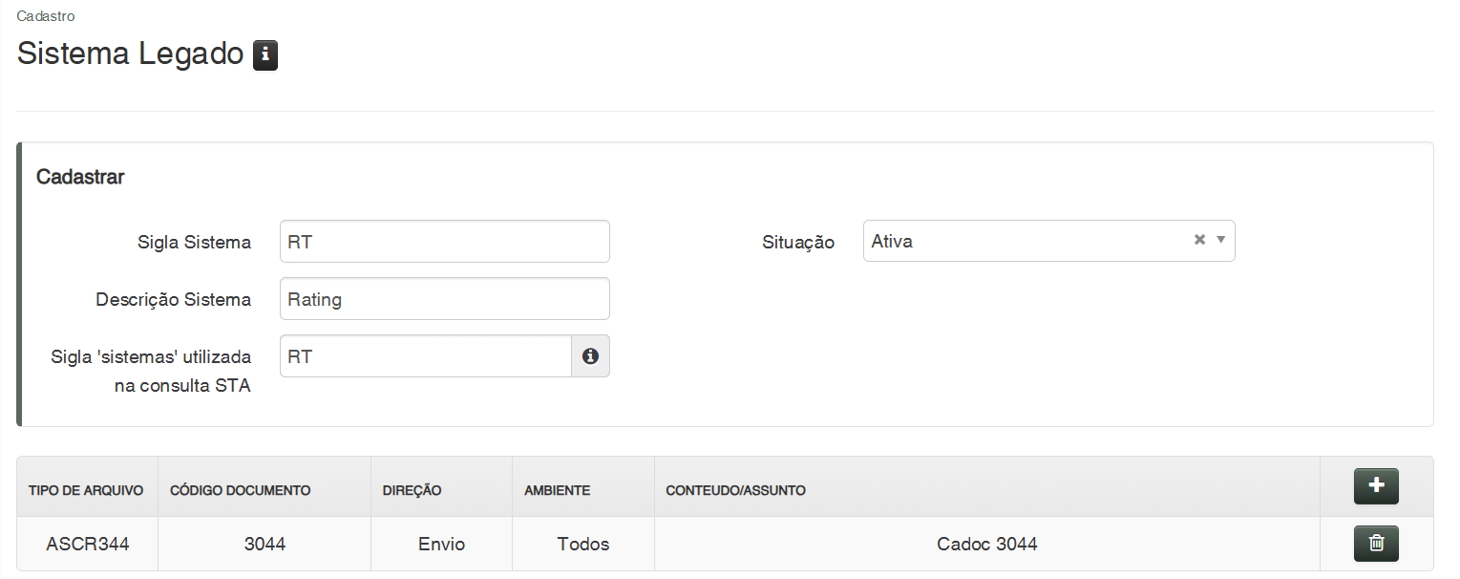Click the Envio direction cell
This screenshot has height=579, width=1460.
click(441, 544)
